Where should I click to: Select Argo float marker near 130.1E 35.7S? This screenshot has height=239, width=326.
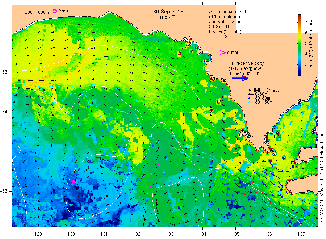click(x=74, y=181)
